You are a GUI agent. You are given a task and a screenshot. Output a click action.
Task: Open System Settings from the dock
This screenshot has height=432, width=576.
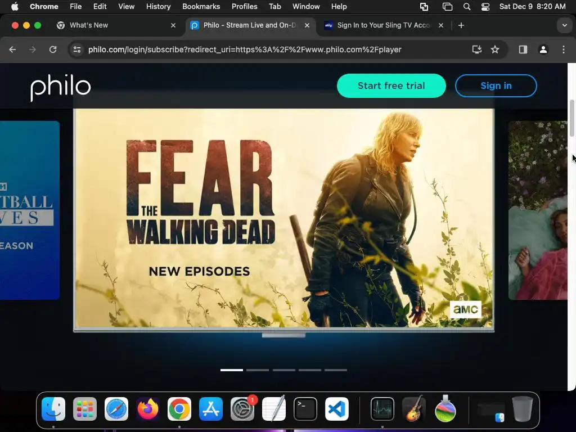tap(242, 409)
